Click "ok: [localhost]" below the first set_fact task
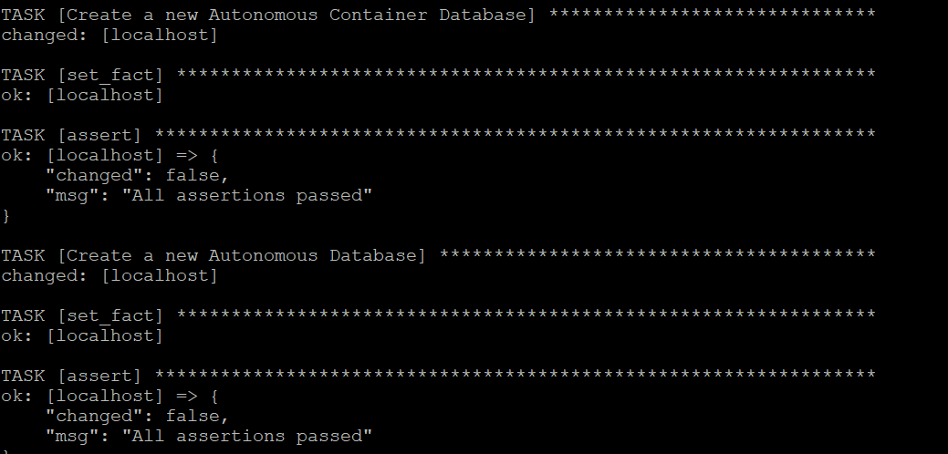Viewport: 948px width, 454px height. (82, 95)
